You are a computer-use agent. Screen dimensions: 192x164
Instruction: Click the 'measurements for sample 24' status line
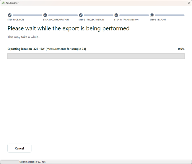pos(47,49)
